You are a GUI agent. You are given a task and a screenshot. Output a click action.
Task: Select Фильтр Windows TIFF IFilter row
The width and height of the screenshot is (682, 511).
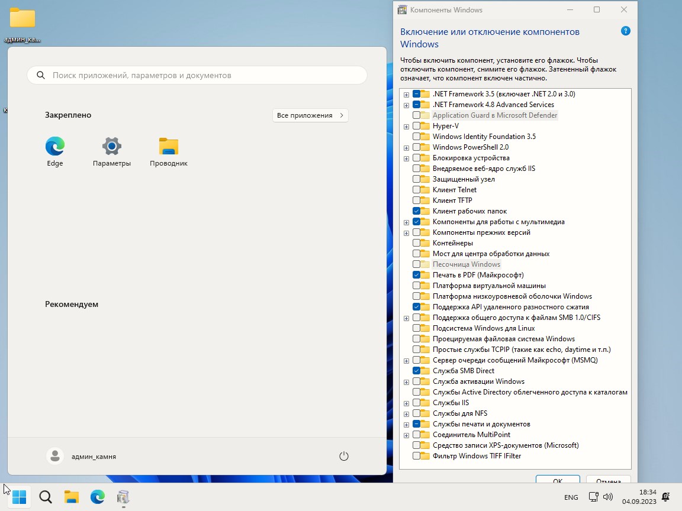click(x=477, y=456)
